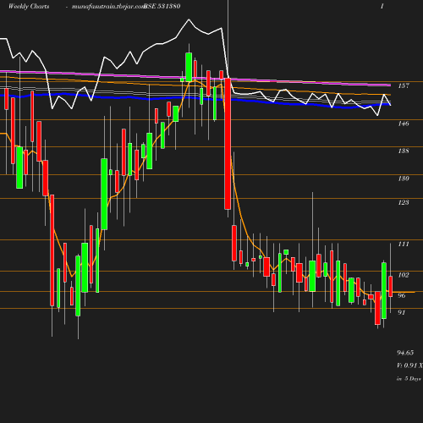Click the 94.65 last price value
The height and width of the screenshot is (423, 423).
click(405, 353)
